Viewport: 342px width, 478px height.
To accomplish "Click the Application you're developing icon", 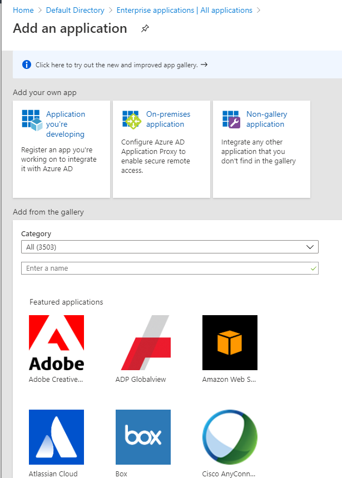I will click(x=32, y=121).
